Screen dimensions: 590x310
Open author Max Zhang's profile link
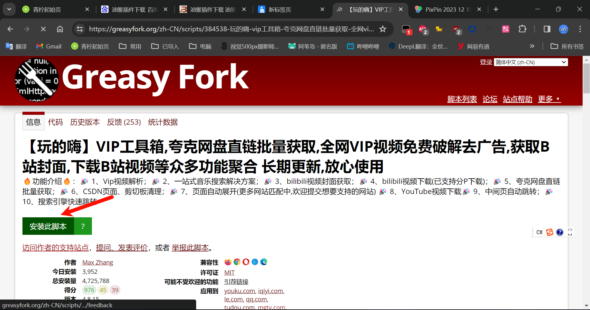(98, 262)
